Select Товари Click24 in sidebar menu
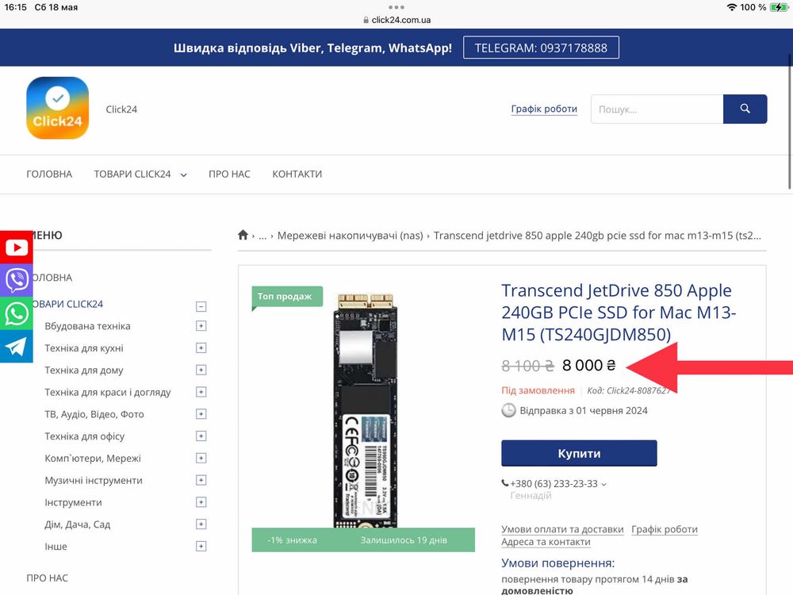793x595 pixels. tap(67, 304)
